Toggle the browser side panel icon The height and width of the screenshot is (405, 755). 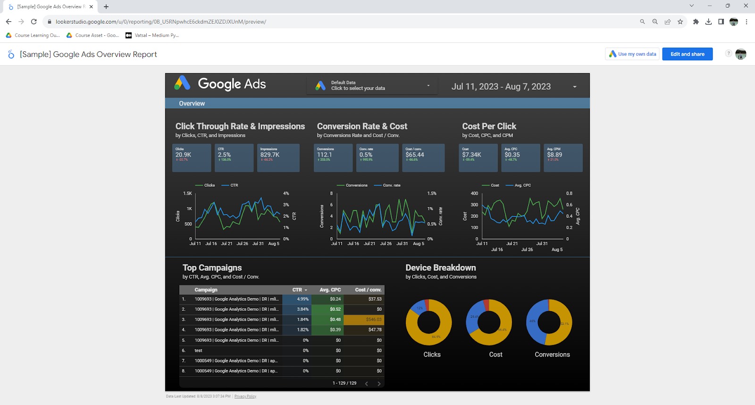coord(721,22)
